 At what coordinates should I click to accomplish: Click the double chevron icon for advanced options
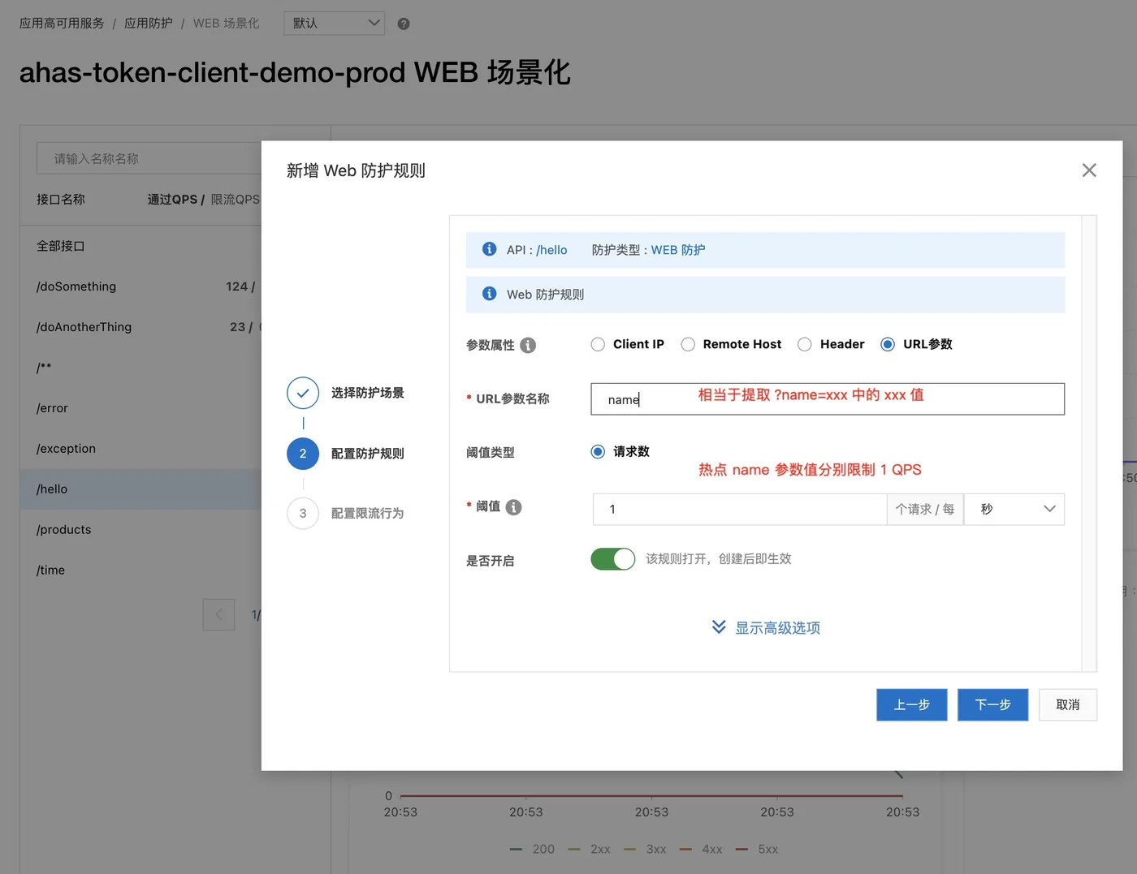[x=719, y=626]
